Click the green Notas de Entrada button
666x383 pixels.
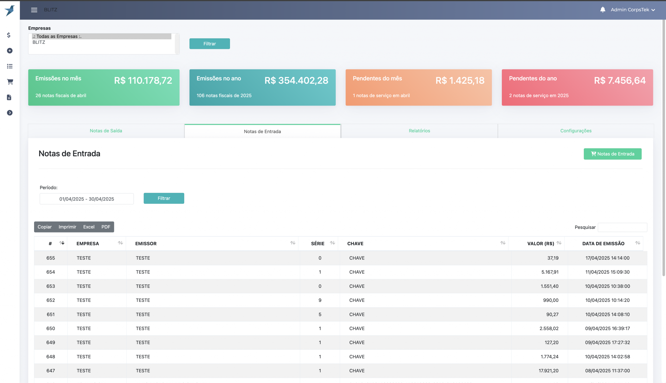click(x=612, y=154)
